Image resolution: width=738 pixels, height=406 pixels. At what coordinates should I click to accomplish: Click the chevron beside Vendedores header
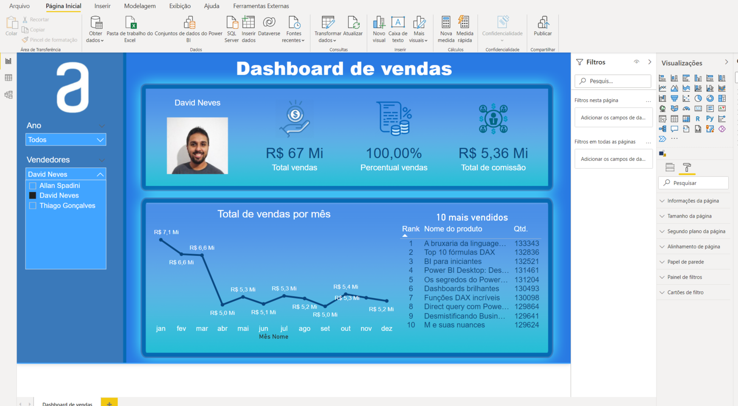102,160
